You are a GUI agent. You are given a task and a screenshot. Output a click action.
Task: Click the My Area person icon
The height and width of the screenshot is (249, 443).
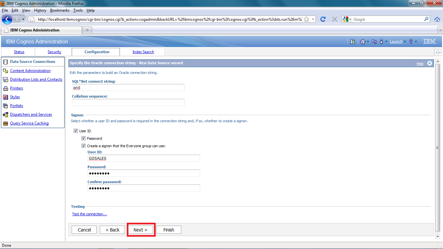click(x=381, y=41)
